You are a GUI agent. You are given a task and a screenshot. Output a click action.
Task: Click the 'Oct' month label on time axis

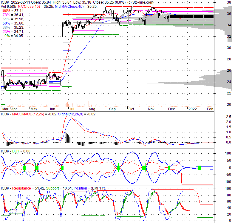131,109
